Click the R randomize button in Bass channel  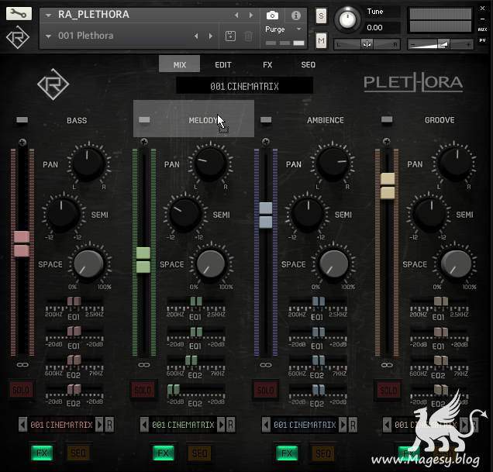(109, 425)
